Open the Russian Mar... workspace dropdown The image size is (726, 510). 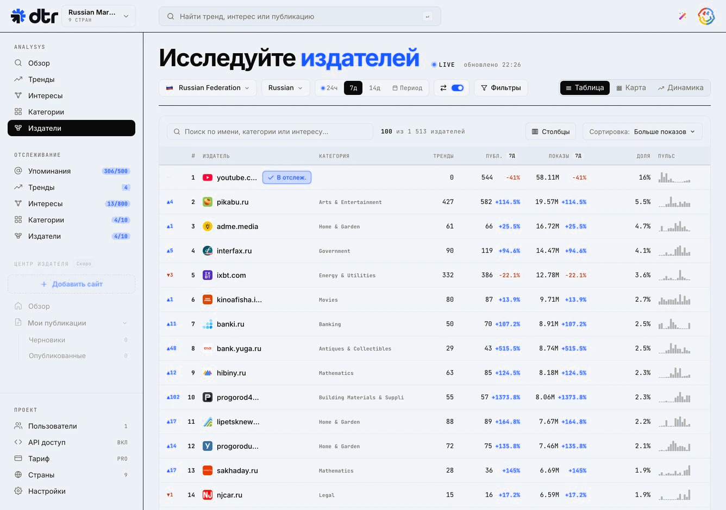[x=98, y=16]
